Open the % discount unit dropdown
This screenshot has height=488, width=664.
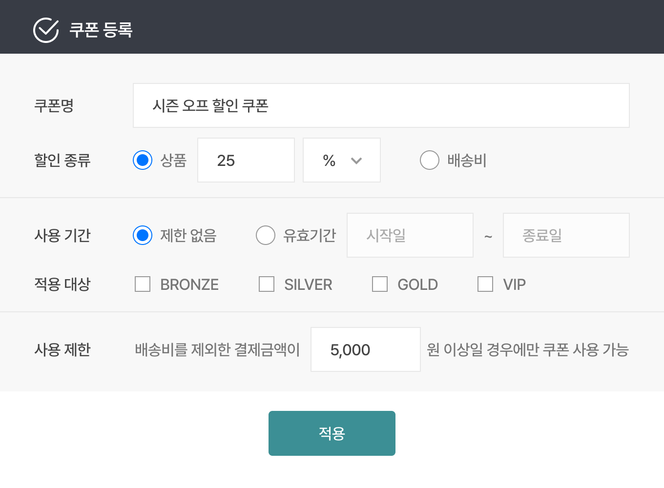click(x=341, y=160)
